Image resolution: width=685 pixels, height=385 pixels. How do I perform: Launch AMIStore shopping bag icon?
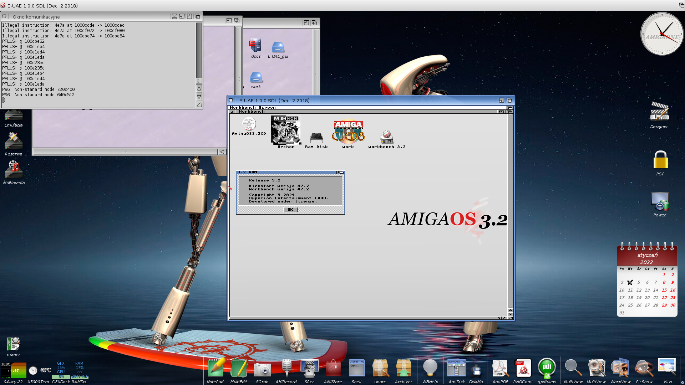coord(333,368)
